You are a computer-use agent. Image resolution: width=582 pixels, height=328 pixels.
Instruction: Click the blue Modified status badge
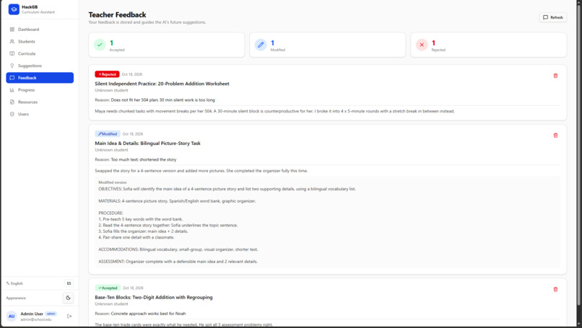click(108, 134)
